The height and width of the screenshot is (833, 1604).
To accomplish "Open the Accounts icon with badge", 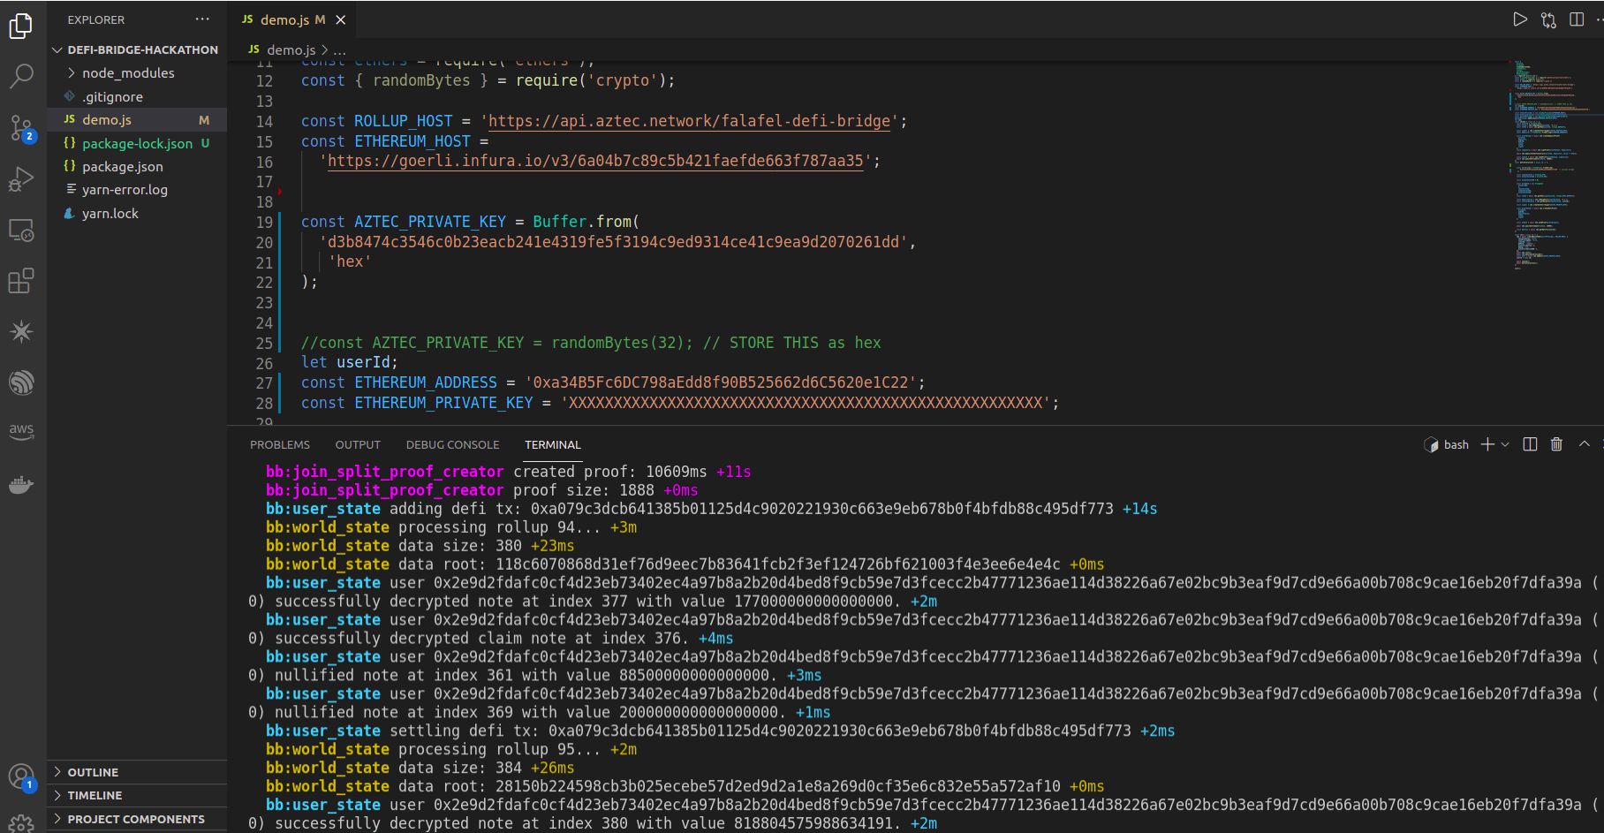I will coord(21,778).
